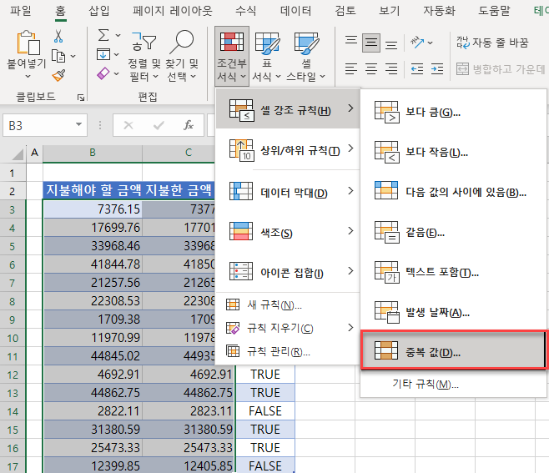Choose 중복 값 rule
Viewport: 549px width, 473px height.
(453, 350)
